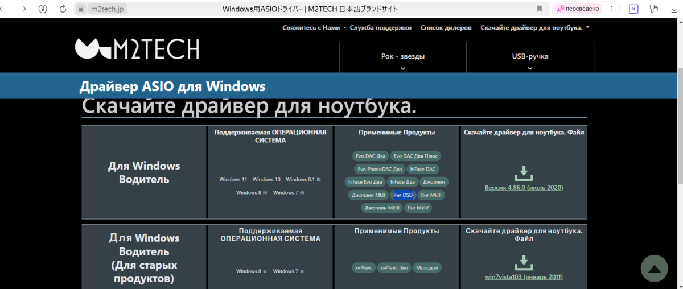Open browser downloads arrow icon
The width and height of the screenshot is (683, 289).
click(673, 9)
